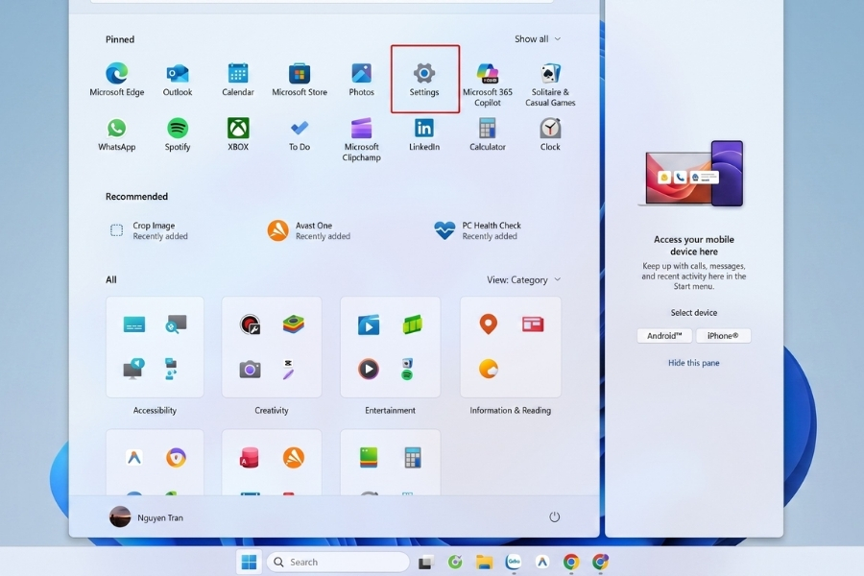Screen dimensions: 864x576
Task: Launch the Outlook pinned app
Action: tap(178, 80)
